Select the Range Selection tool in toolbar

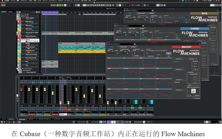(x=86, y=5)
